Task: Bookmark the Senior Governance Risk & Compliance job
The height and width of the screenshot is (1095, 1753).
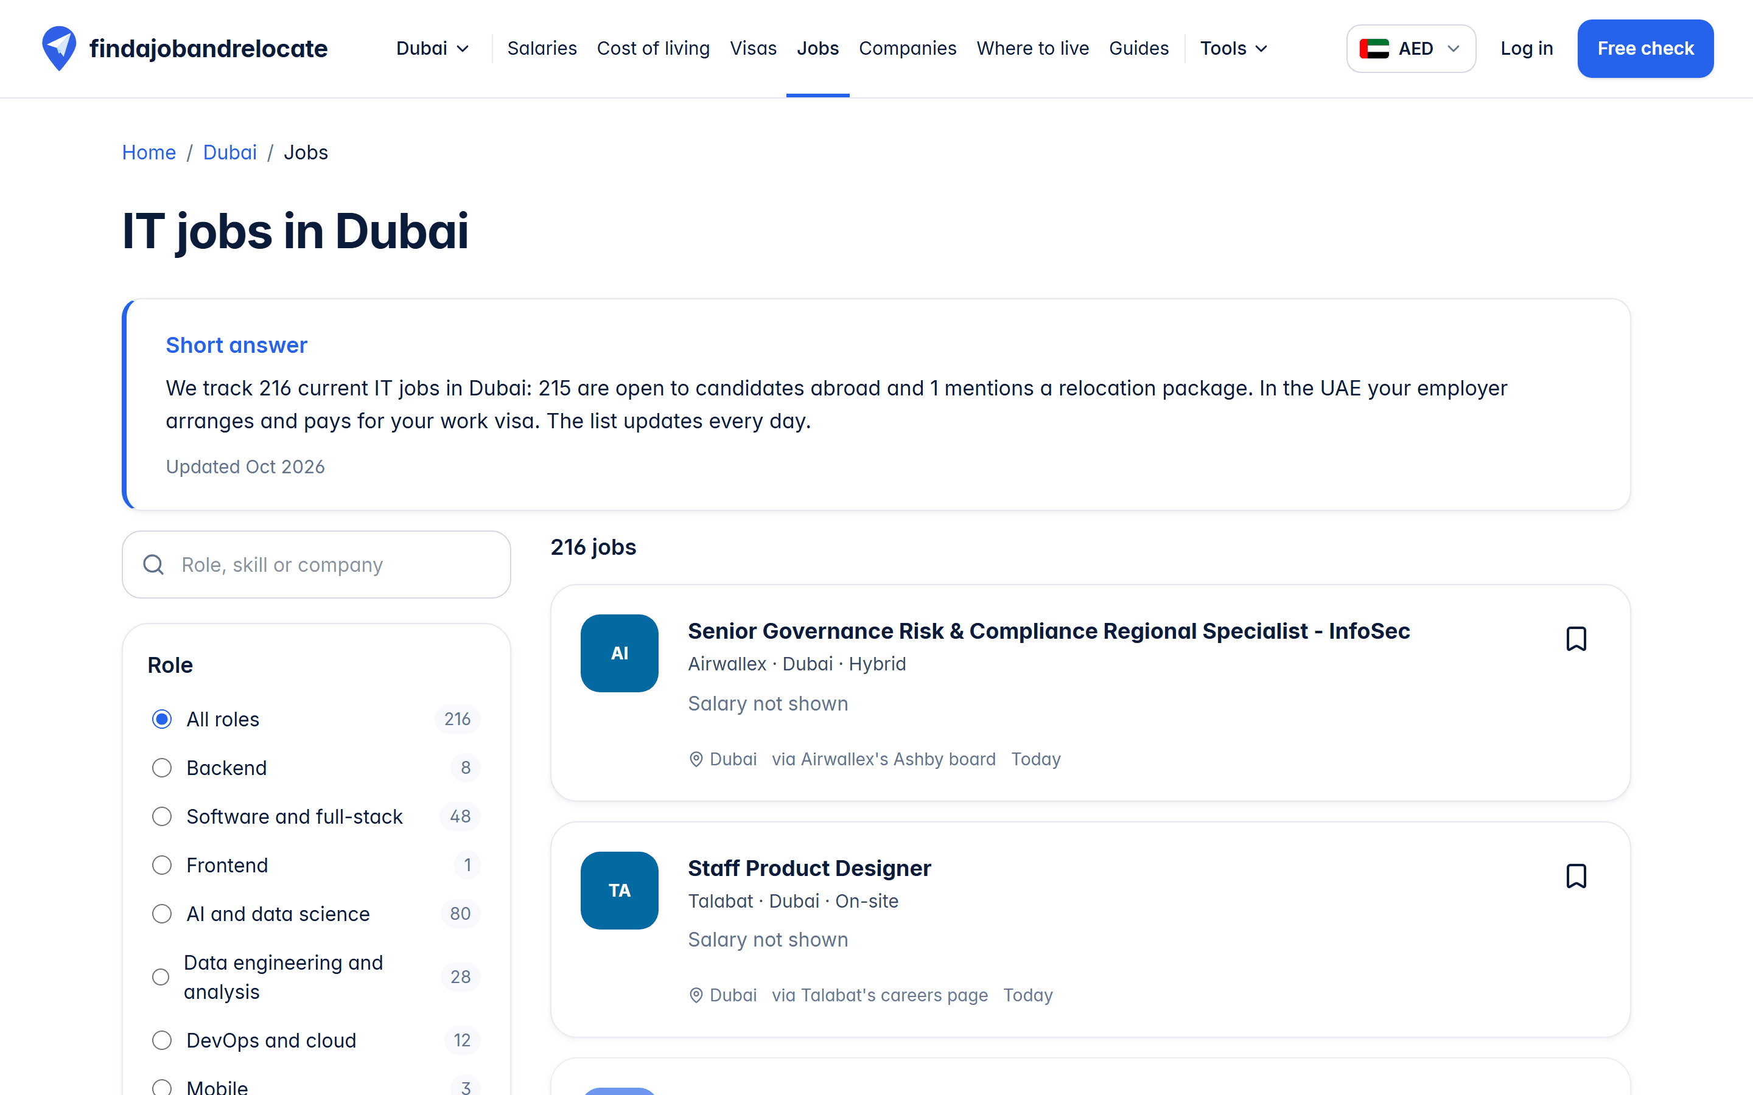Action: pyautogui.click(x=1575, y=639)
